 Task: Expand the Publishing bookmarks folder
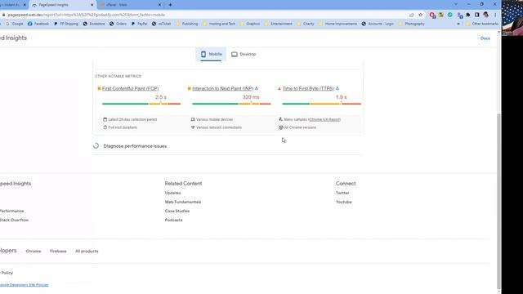pos(187,24)
